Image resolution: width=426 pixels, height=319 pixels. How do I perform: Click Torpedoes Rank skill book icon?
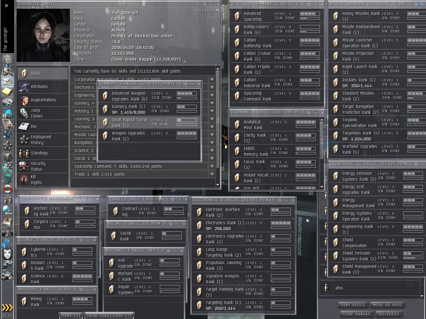point(336,136)
